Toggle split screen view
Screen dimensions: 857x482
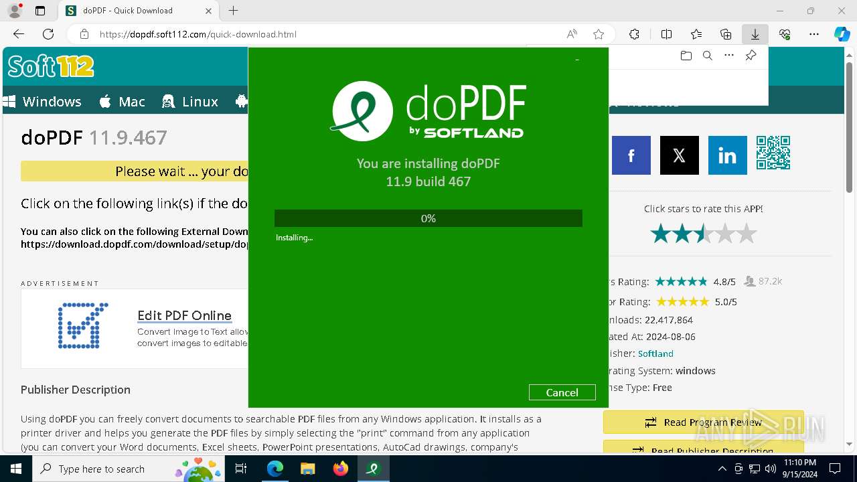click(x=666, y=34)
